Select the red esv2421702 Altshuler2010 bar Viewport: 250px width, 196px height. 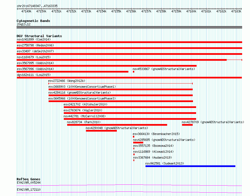[x=130, y=107]
